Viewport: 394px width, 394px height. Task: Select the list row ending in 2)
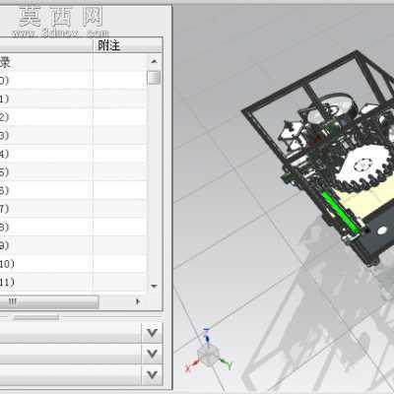[73, 117]
